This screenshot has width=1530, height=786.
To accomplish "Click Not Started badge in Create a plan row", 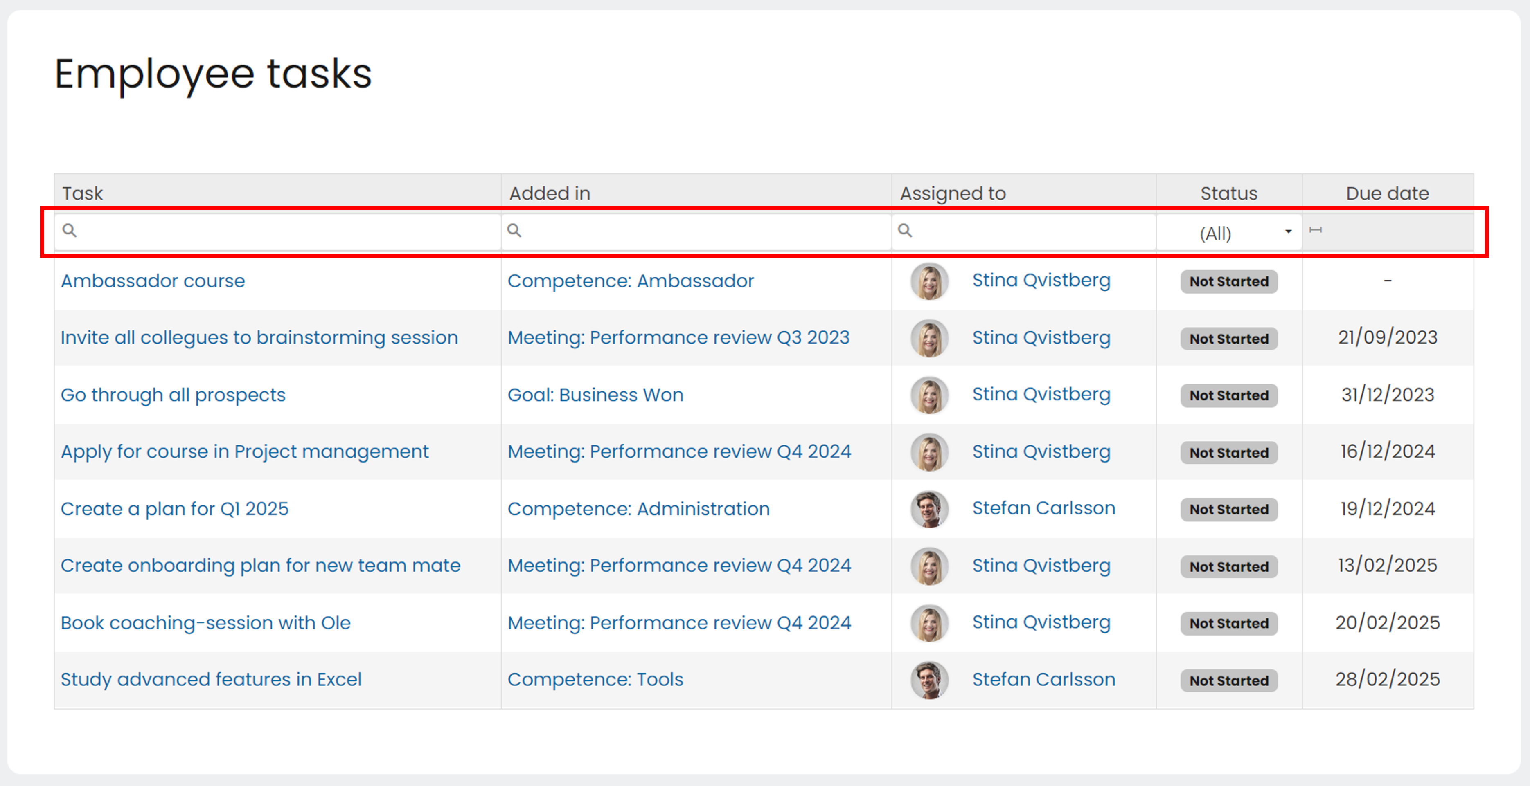I will (x=1229, y=510).
